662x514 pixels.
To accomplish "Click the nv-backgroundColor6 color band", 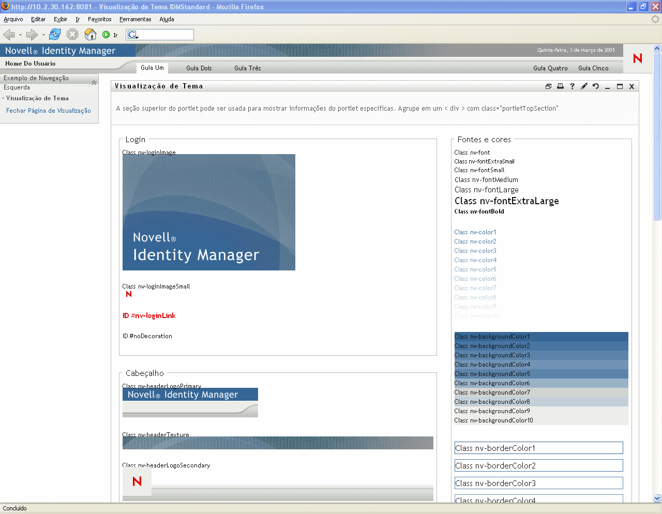I will (541, 383).
